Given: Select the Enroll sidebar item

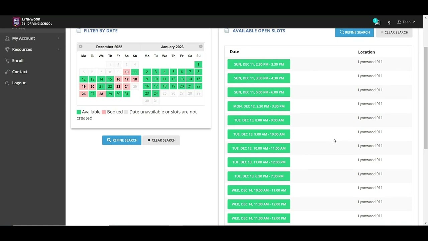Looking at the screenshot, I should [x=18, y=61].
